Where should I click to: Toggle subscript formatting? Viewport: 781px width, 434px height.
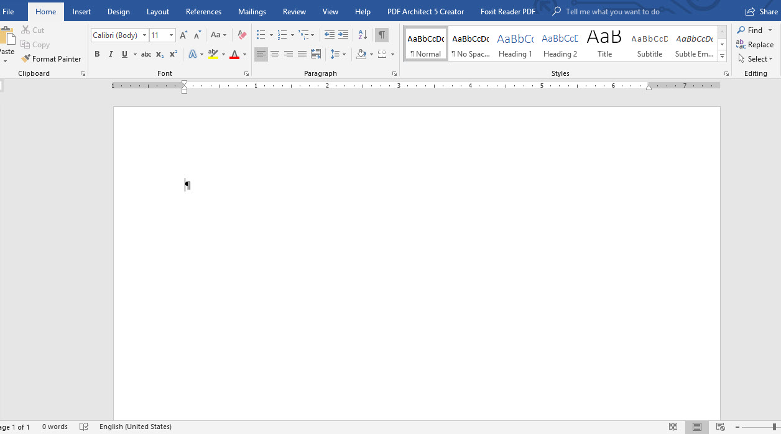(160, 54)
